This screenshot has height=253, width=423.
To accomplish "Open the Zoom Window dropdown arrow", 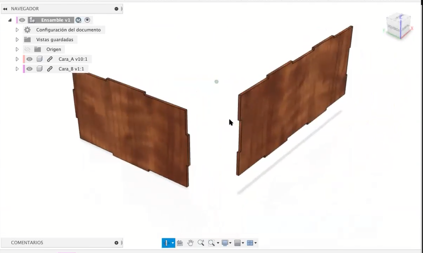I will coord(218,243).
